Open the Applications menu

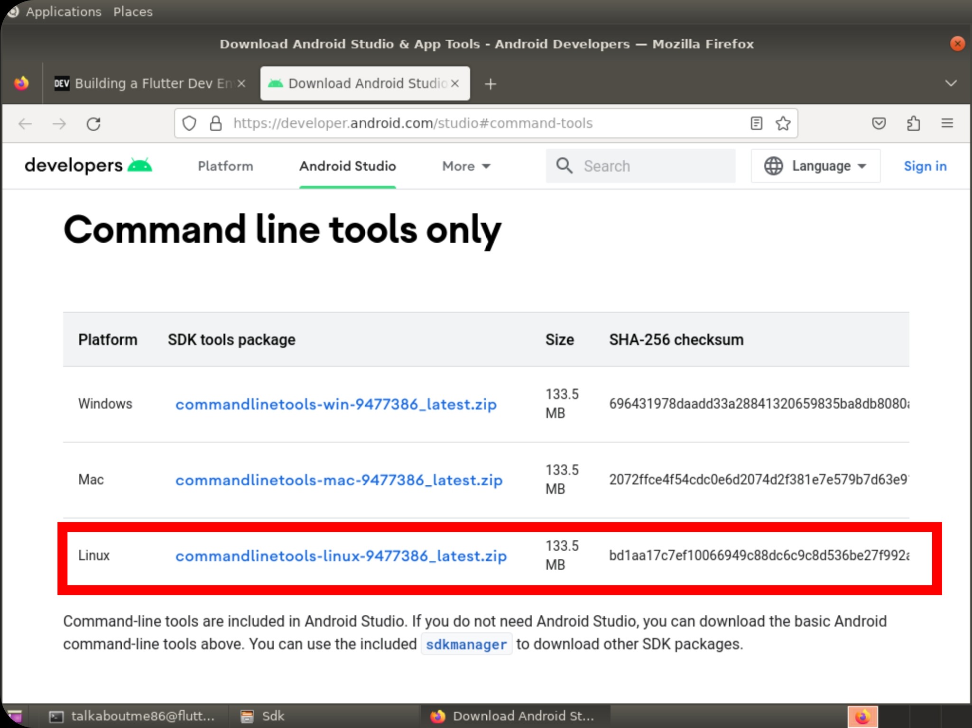click(63, 11)
